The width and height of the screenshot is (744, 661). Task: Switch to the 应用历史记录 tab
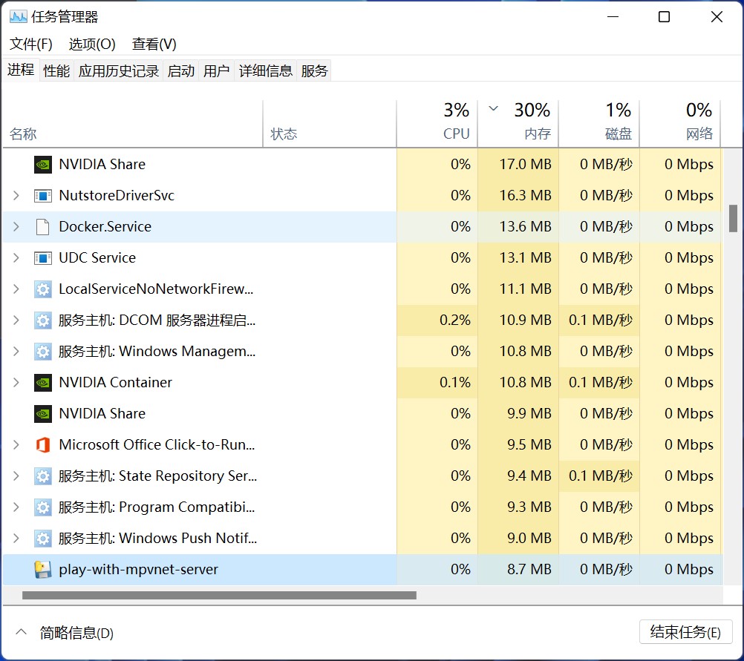pos(119,71)
